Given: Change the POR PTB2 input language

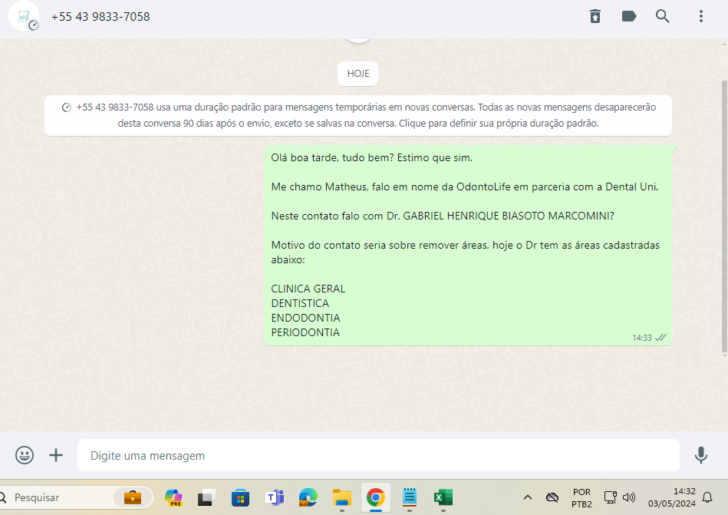Looking at the screenshot, I should pos(581,498).
